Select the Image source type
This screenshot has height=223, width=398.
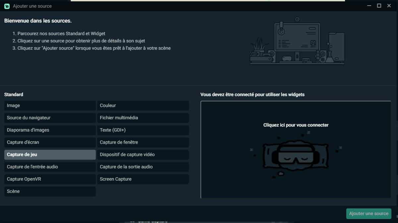click(x=50, y=105)
